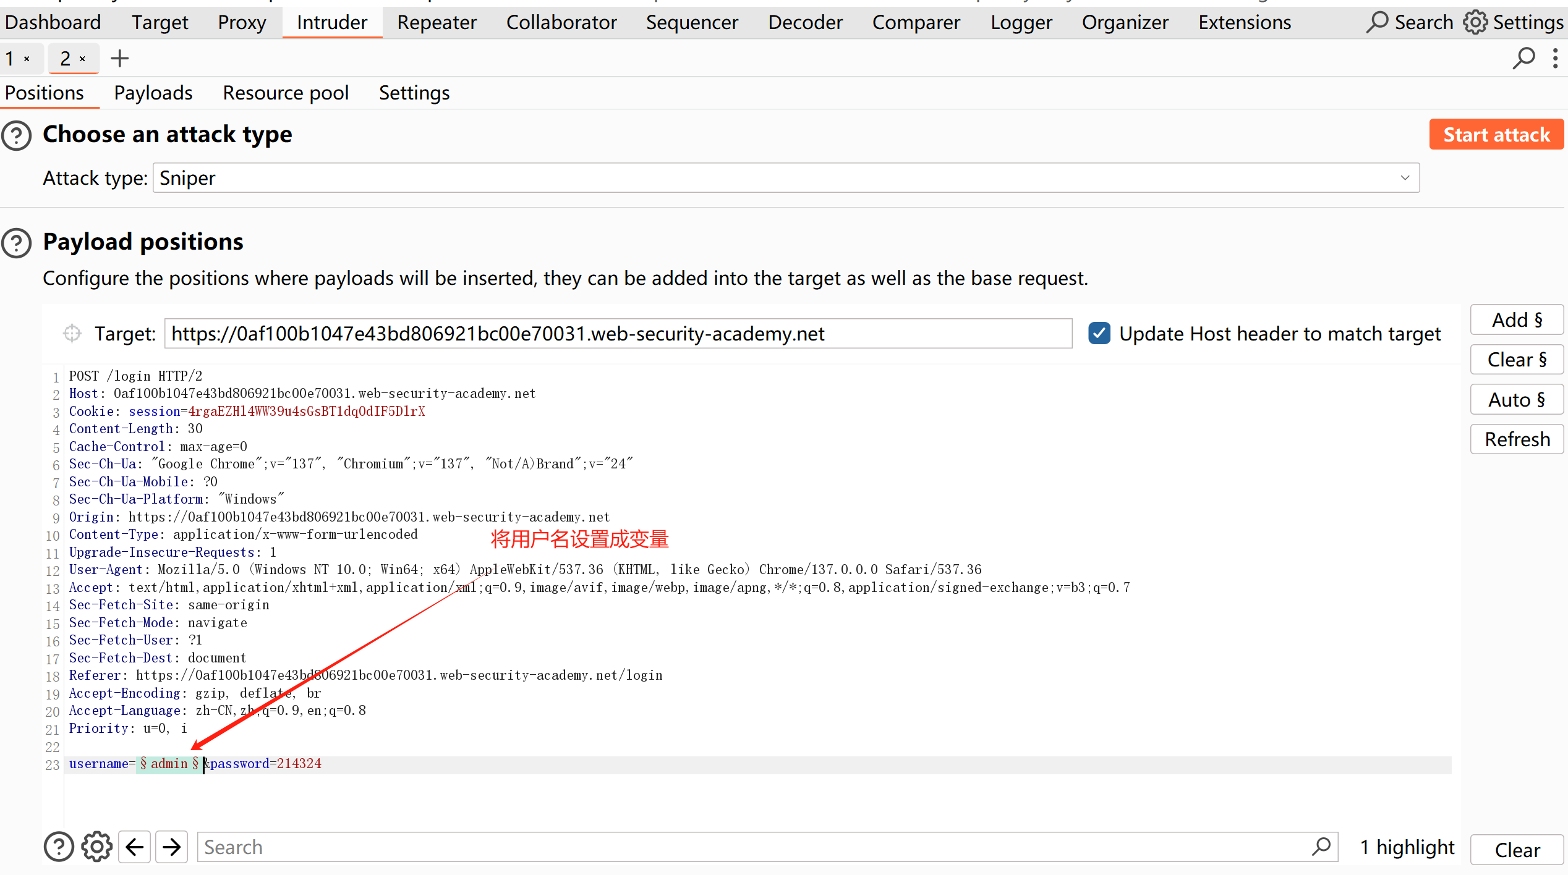Open the three-dot options menu
1568x875 pixels.
1555,59
